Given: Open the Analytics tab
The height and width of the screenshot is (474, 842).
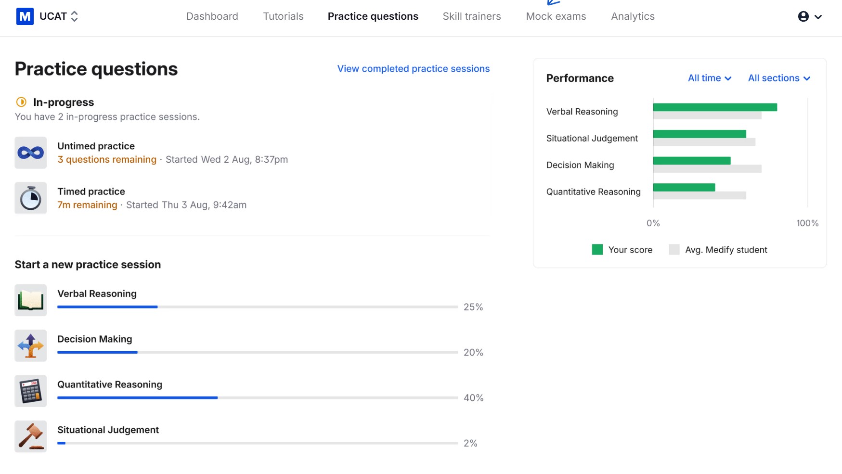Looking at the screenshot, I should coord(633,16).
